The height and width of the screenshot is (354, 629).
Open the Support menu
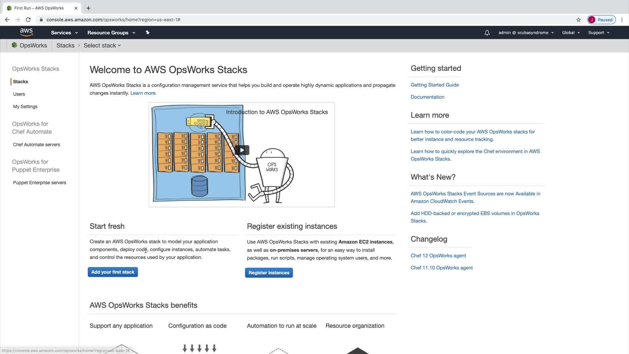pos(598,33)
